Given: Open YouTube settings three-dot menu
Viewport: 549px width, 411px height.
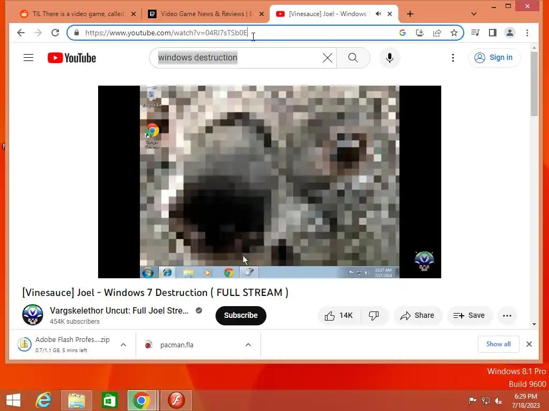Looking at the screenshot, I should (x=452, y=58).
